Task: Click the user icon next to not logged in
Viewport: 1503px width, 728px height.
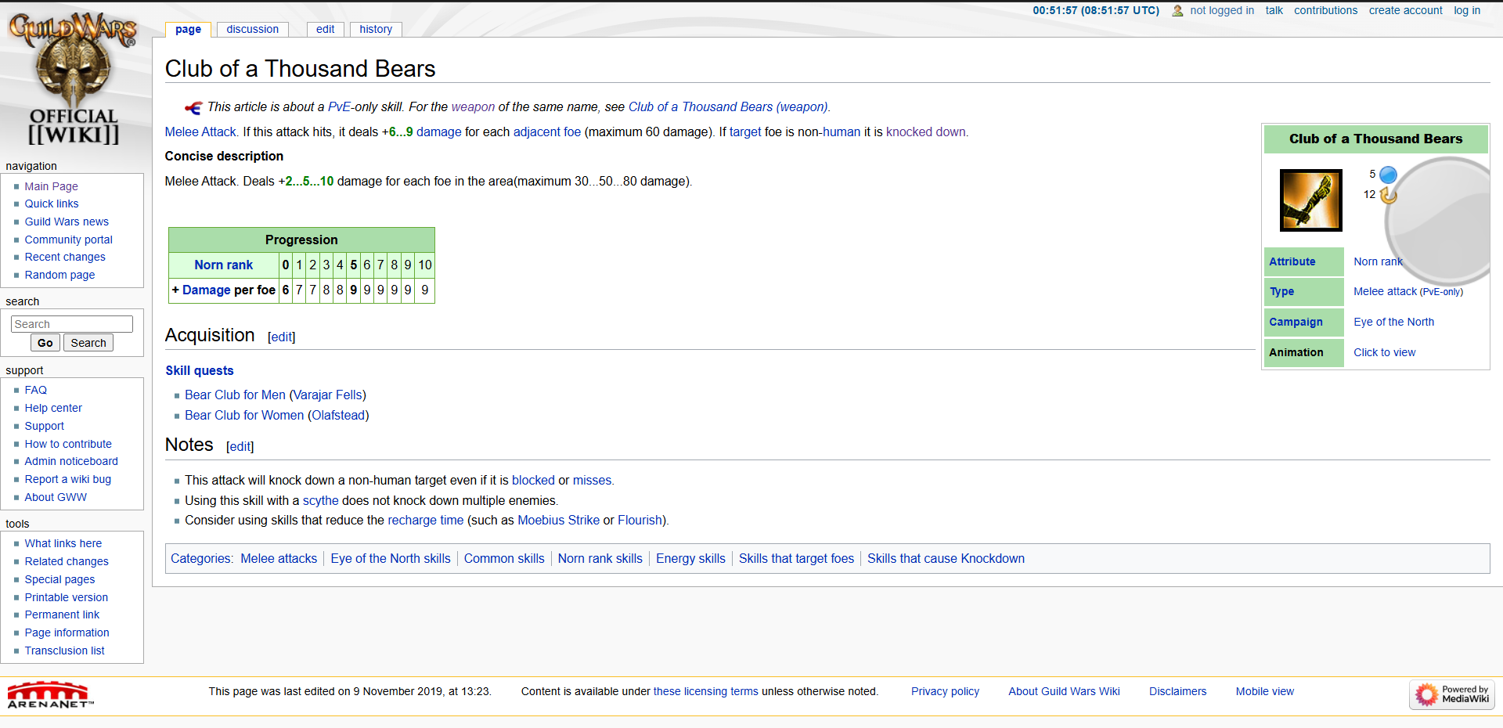Action: [1177, 11]
